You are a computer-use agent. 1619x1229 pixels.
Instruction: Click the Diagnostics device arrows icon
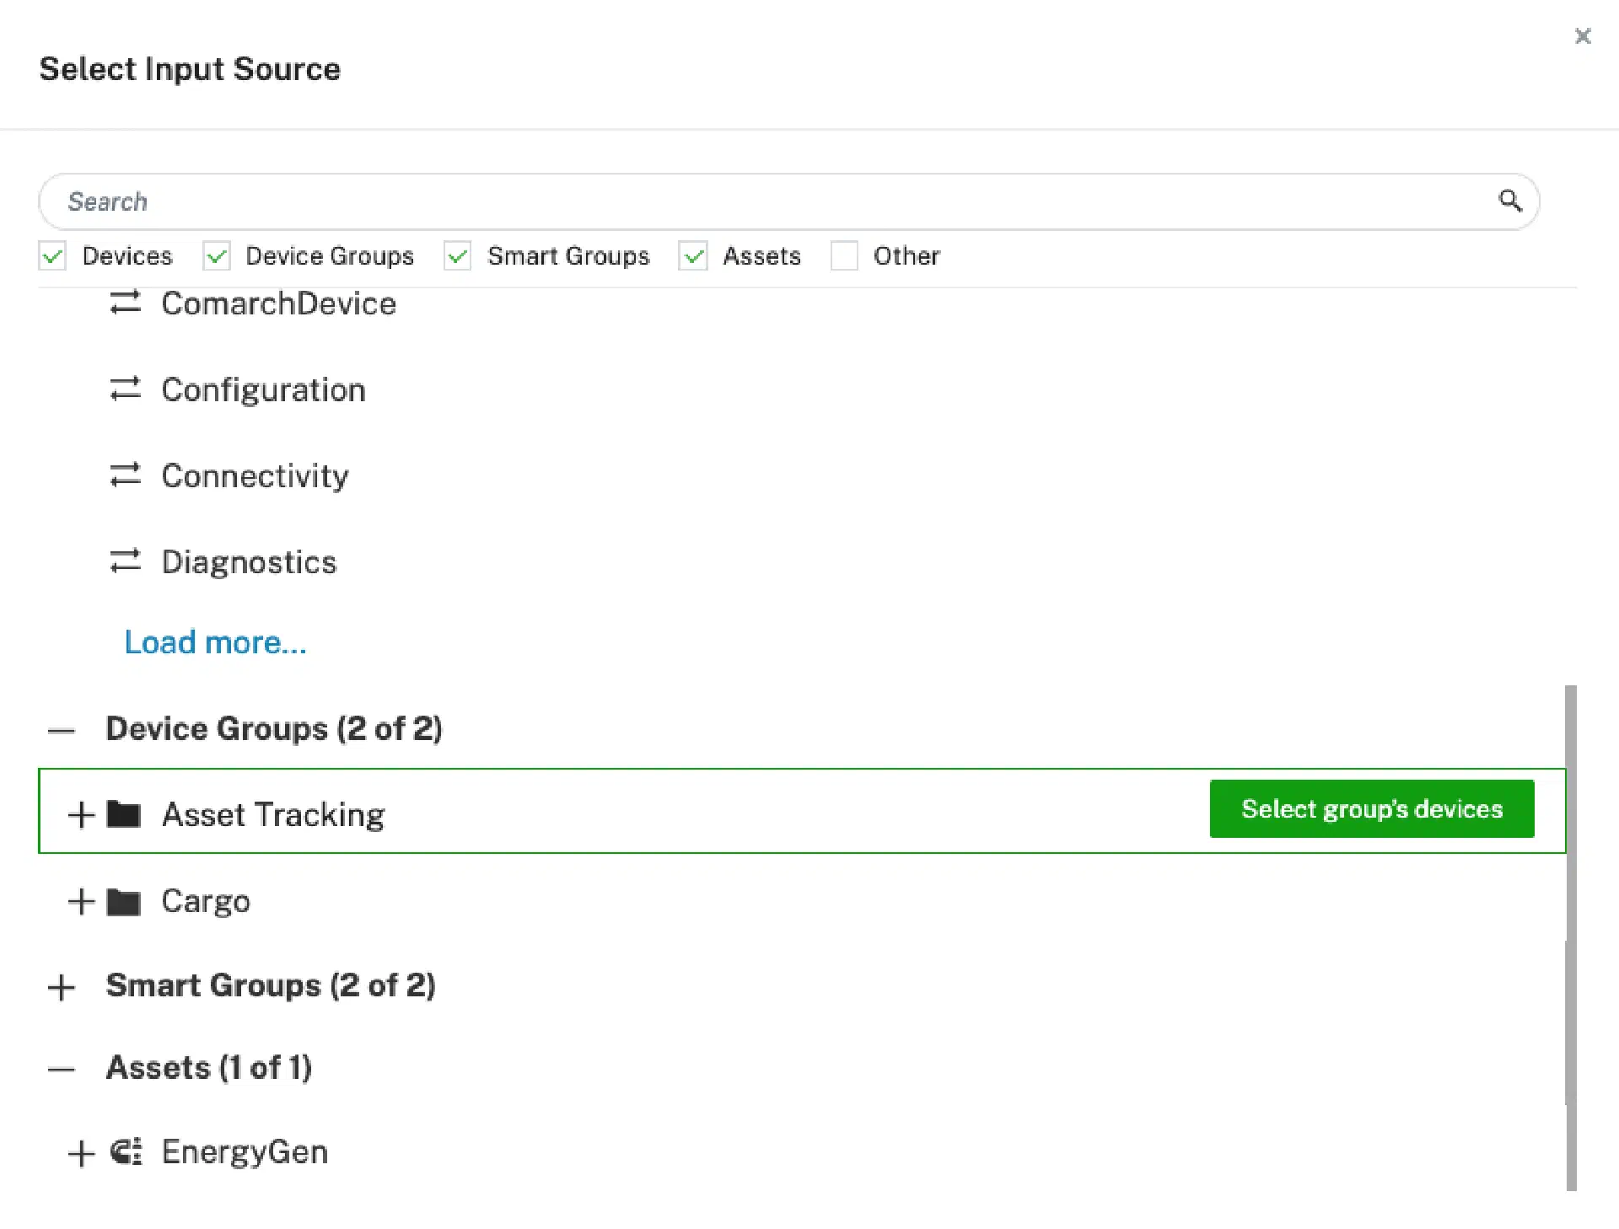(x=125, y=561)
